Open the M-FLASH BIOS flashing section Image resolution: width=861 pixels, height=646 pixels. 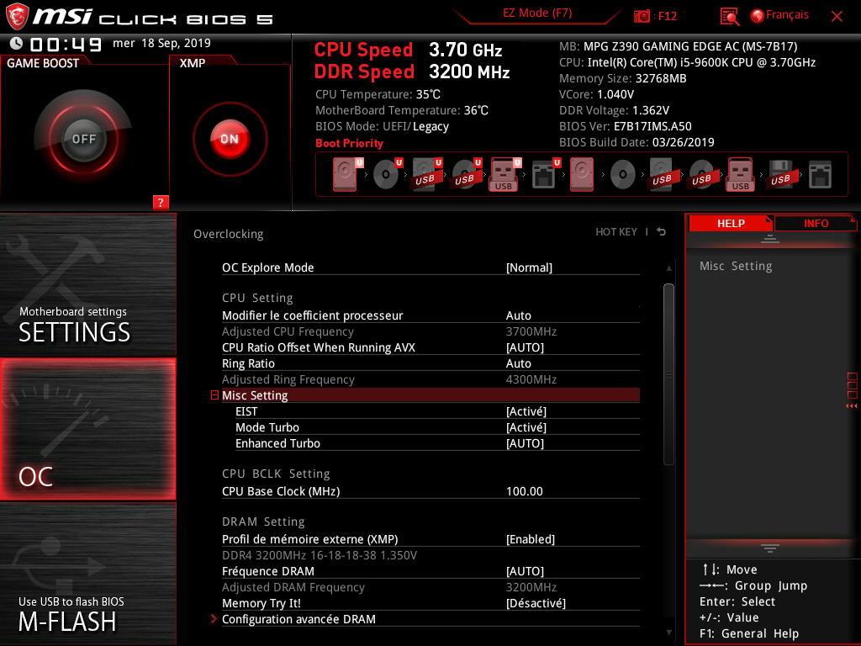click(x=87, y=574)
